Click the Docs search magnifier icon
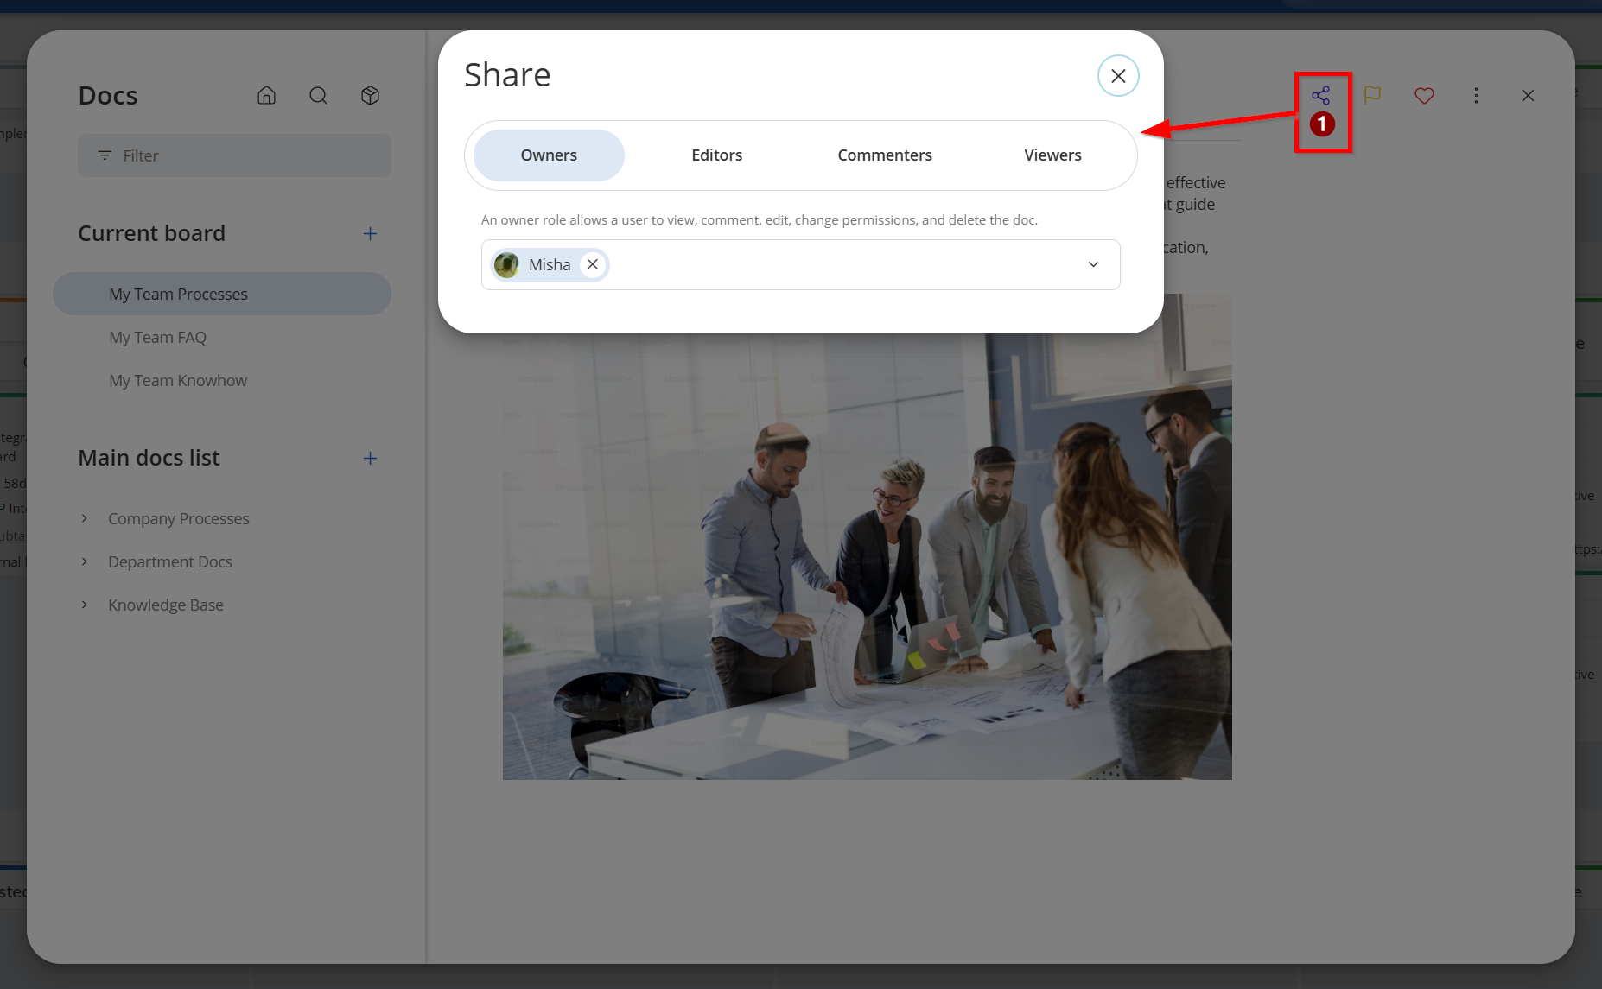The image size is (1602, 989). click(x=318, y=95)
